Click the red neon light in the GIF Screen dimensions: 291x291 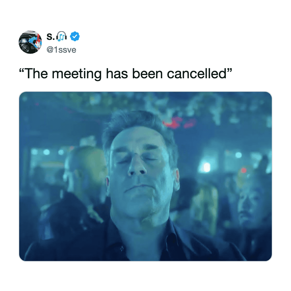pyautogui.click(x=179, y=123)
